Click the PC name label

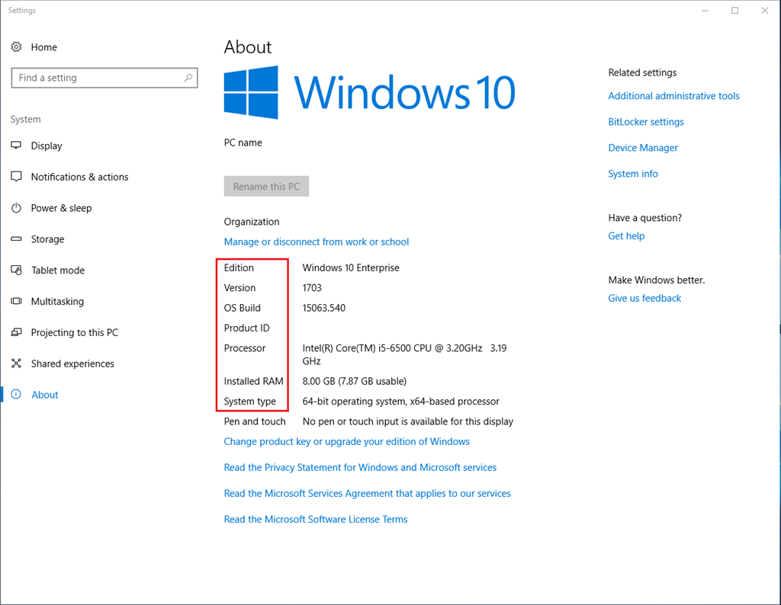coord(243,142)
